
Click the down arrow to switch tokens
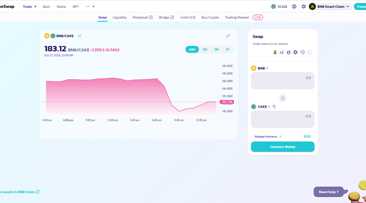point(283,98)
